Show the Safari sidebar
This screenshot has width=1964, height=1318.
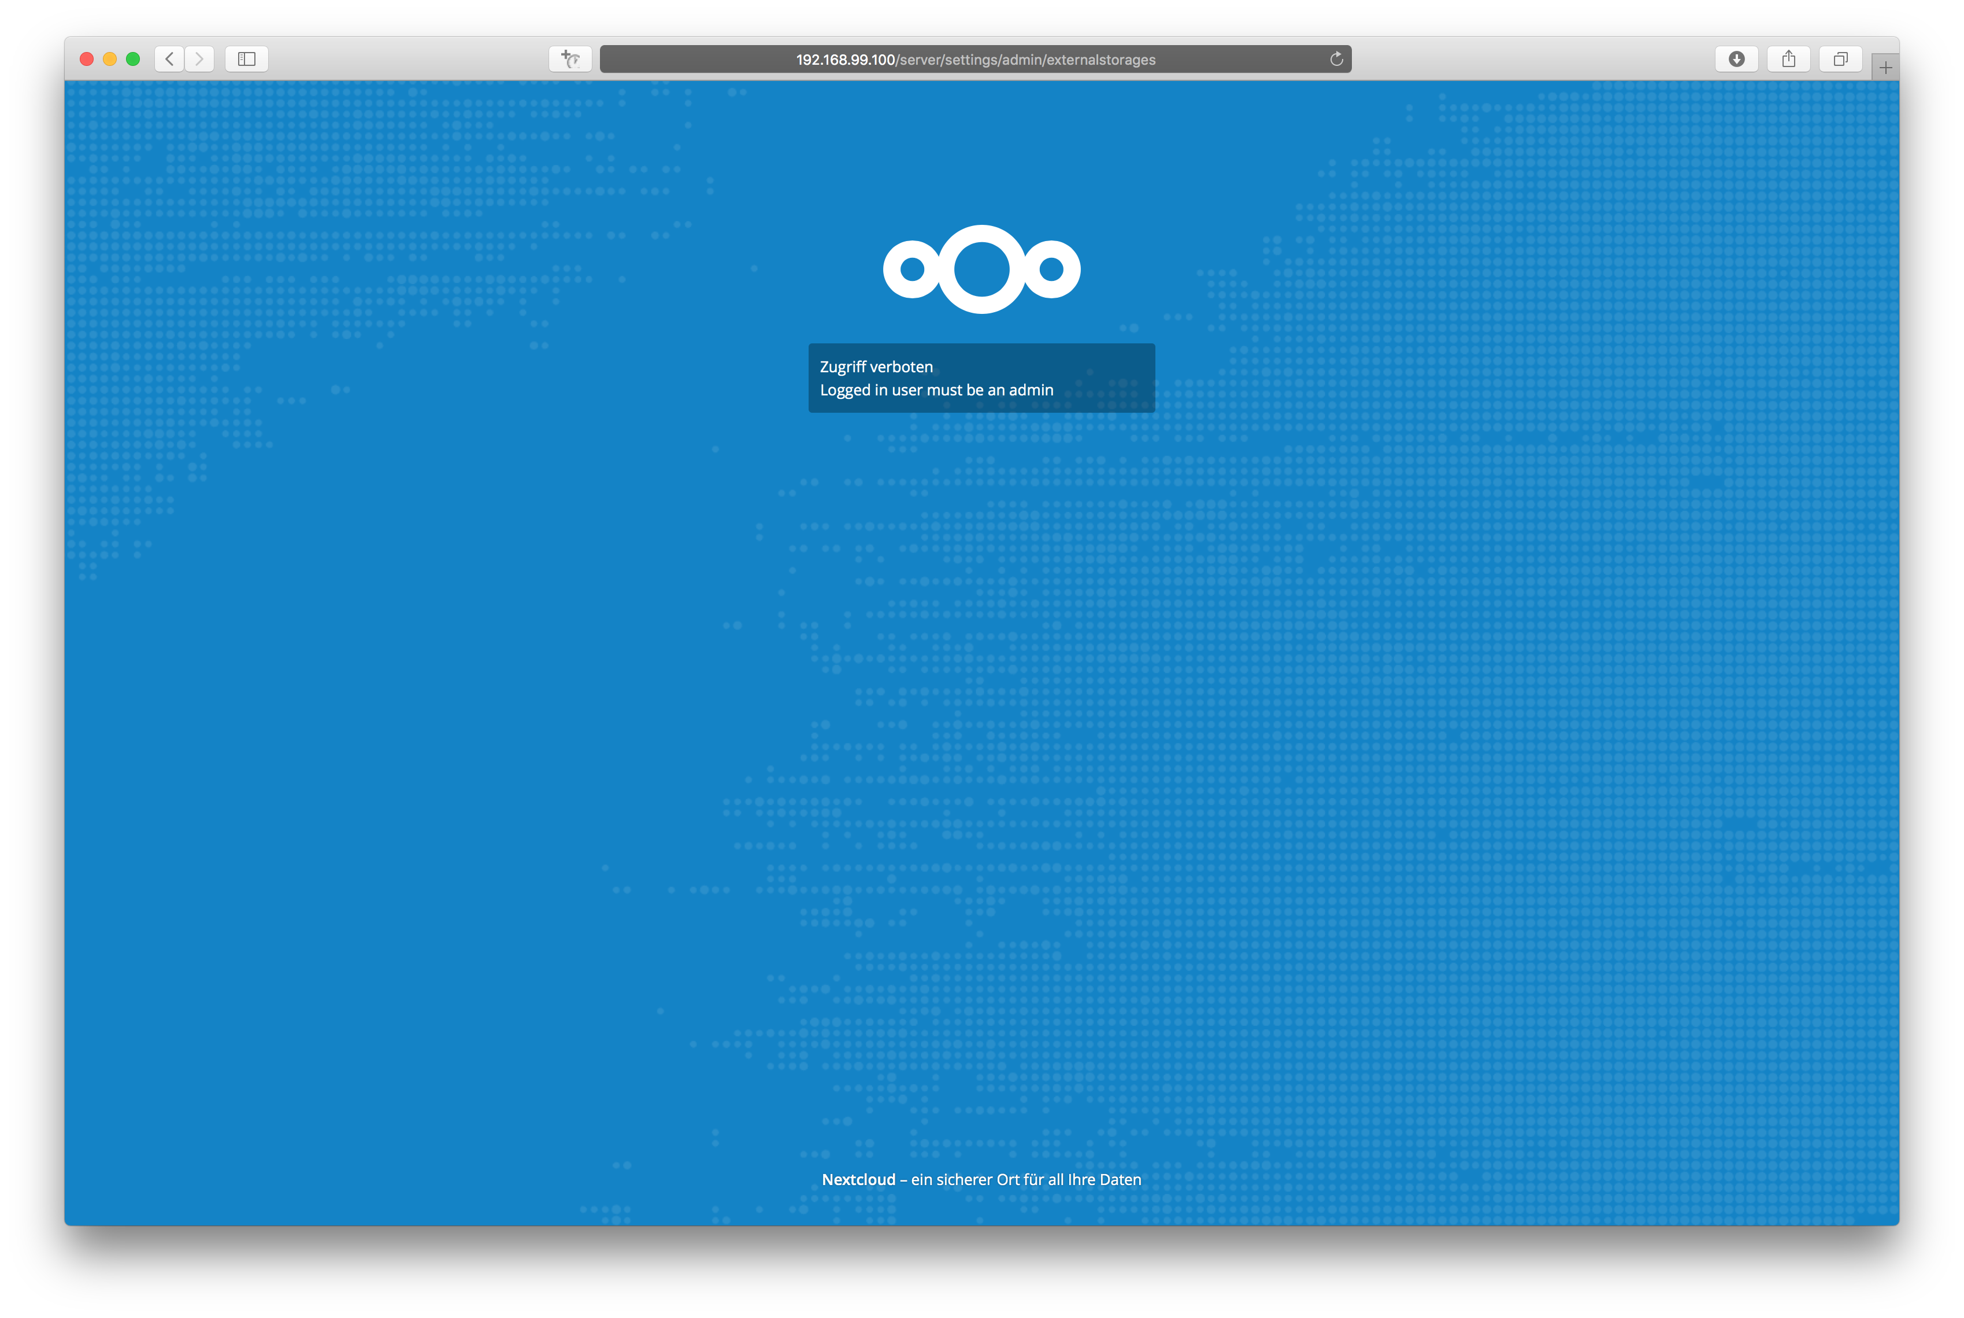pyautogui.click(x=246, y=59)
